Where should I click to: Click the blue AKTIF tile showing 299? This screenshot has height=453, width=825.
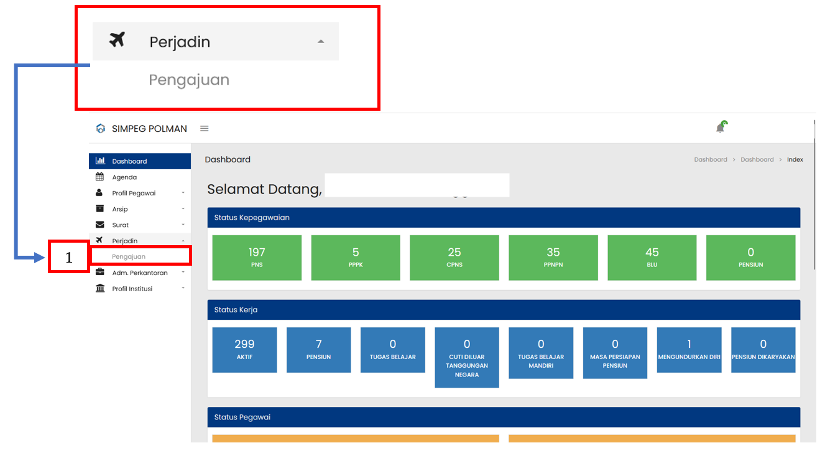click(244, 350)
